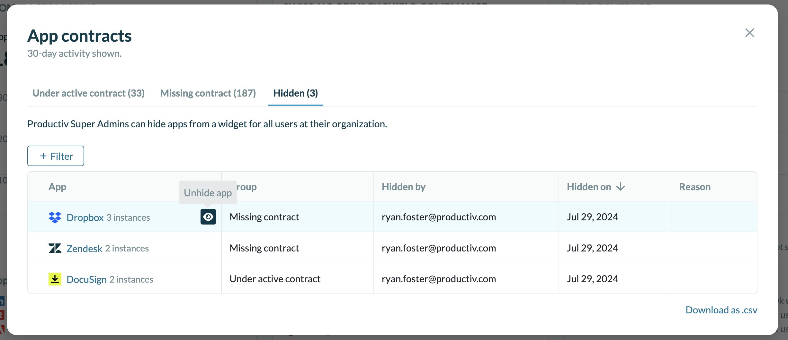The width and height of the screenshot is (788, 340).
Task: Close the App contracts dialog
Action: click(x=749, y=33)
